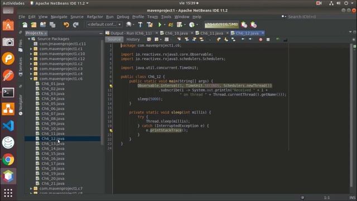The width and height of the screenshot is (357, 201).
Task: Click the Build Project hammer icon
Action: tap(140, 25)
